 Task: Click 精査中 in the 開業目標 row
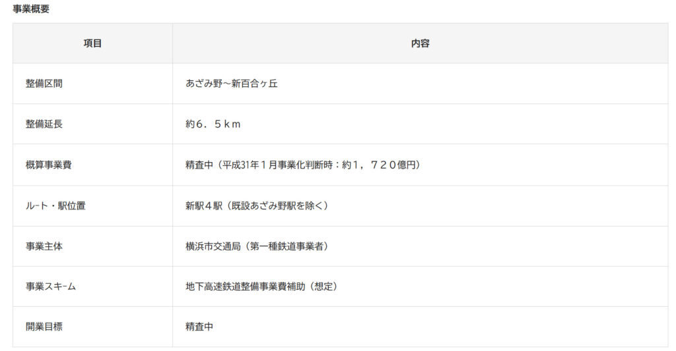point(199,327)
